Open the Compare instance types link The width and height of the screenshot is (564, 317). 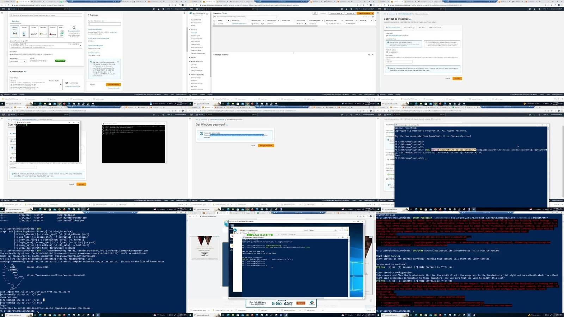[73, 87]
